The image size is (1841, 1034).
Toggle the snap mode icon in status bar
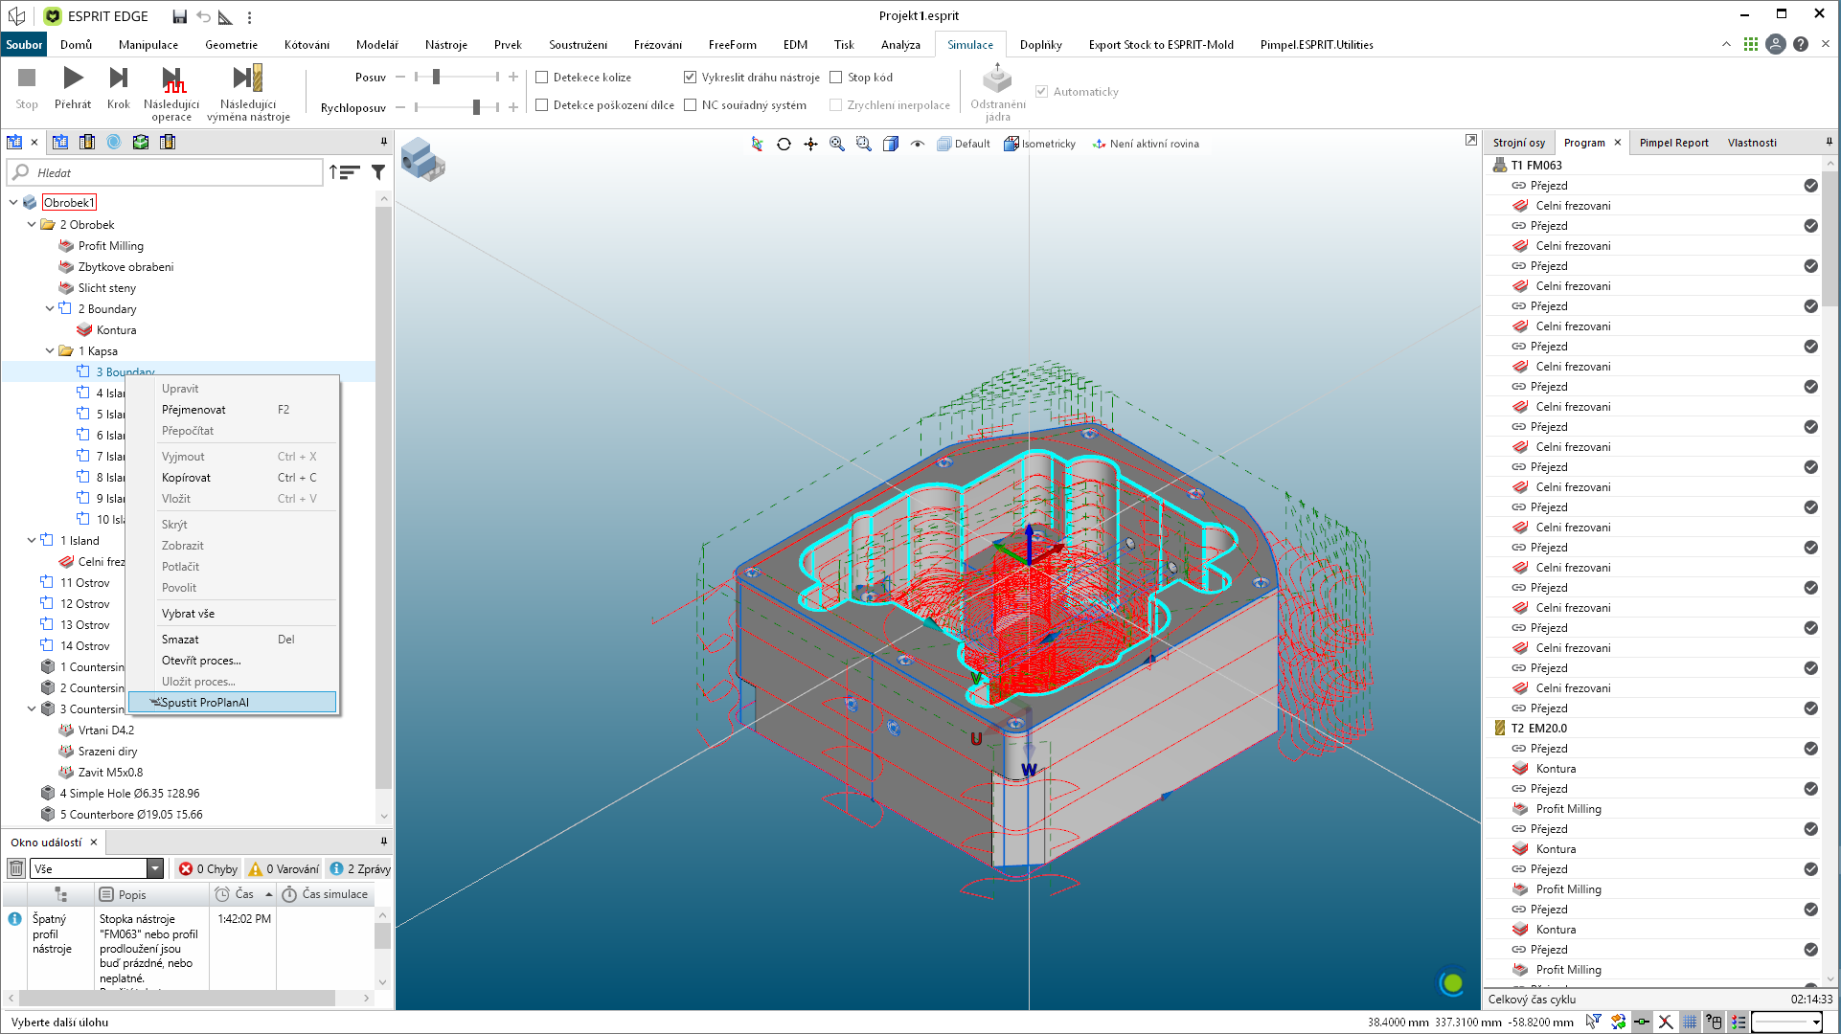point(1642,1022)
